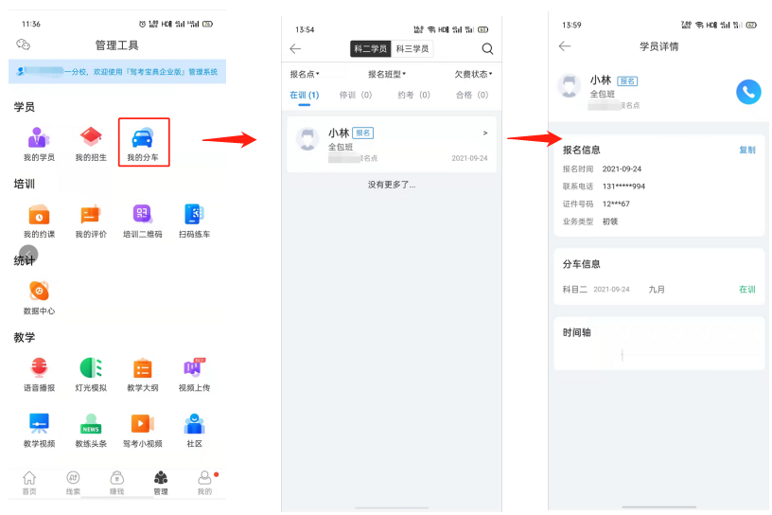Open 视频上传 upload icon
This screenshot has height=515, width=772.
point(195,374)
